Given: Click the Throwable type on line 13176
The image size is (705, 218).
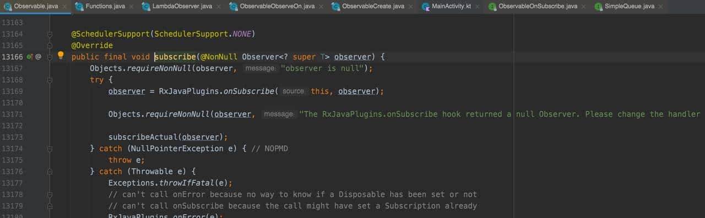Looking at the screenshot, I should [151, 172].
